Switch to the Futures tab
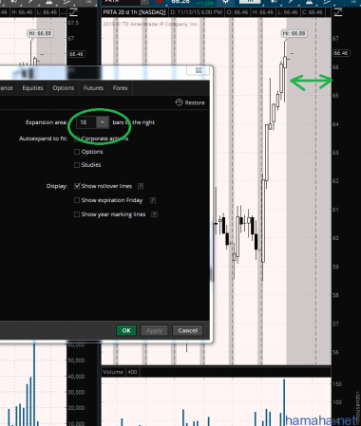 click(93, 88)
